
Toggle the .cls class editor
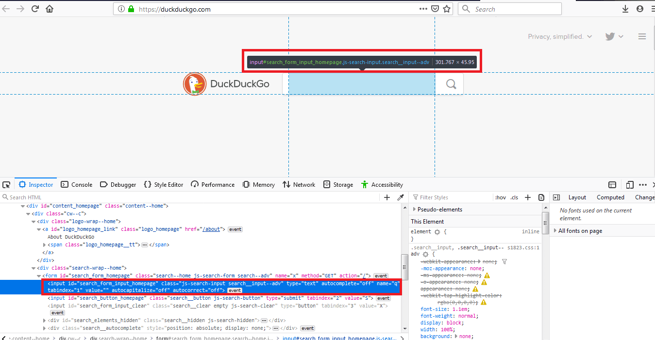514,197
